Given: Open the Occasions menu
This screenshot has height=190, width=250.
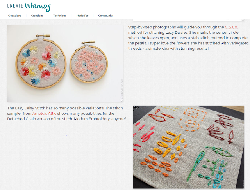Looking at the screenshot, I should coord(15,16).
